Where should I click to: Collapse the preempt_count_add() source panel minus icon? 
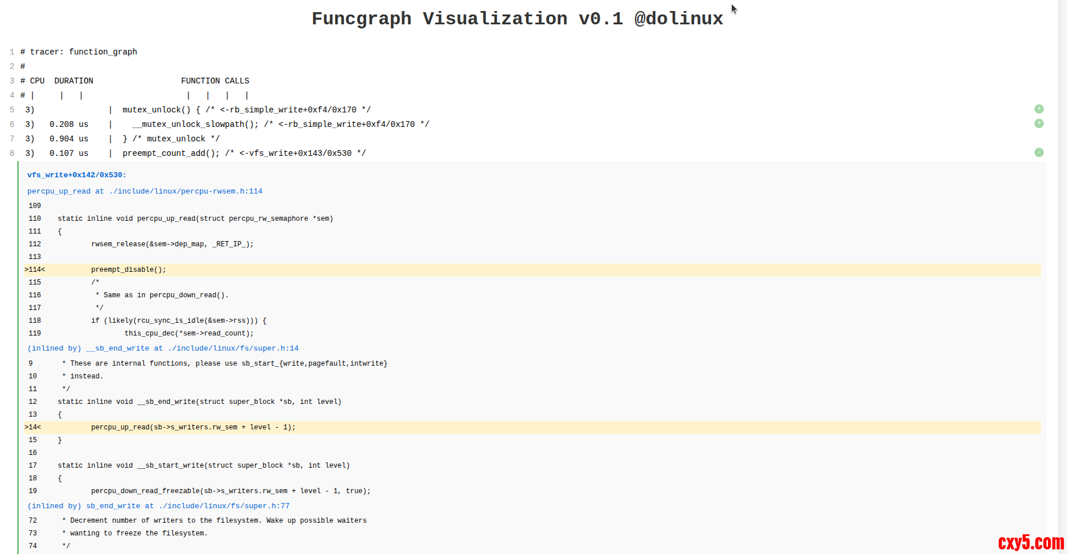[x=1039, y=152]
